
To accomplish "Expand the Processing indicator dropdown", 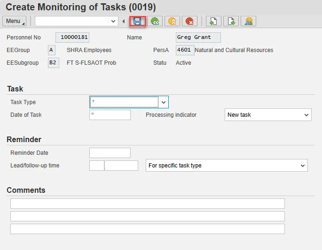I will point(306,115).
